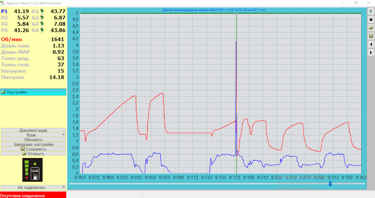Click the x-axis label 9 172

coord(234,177)
